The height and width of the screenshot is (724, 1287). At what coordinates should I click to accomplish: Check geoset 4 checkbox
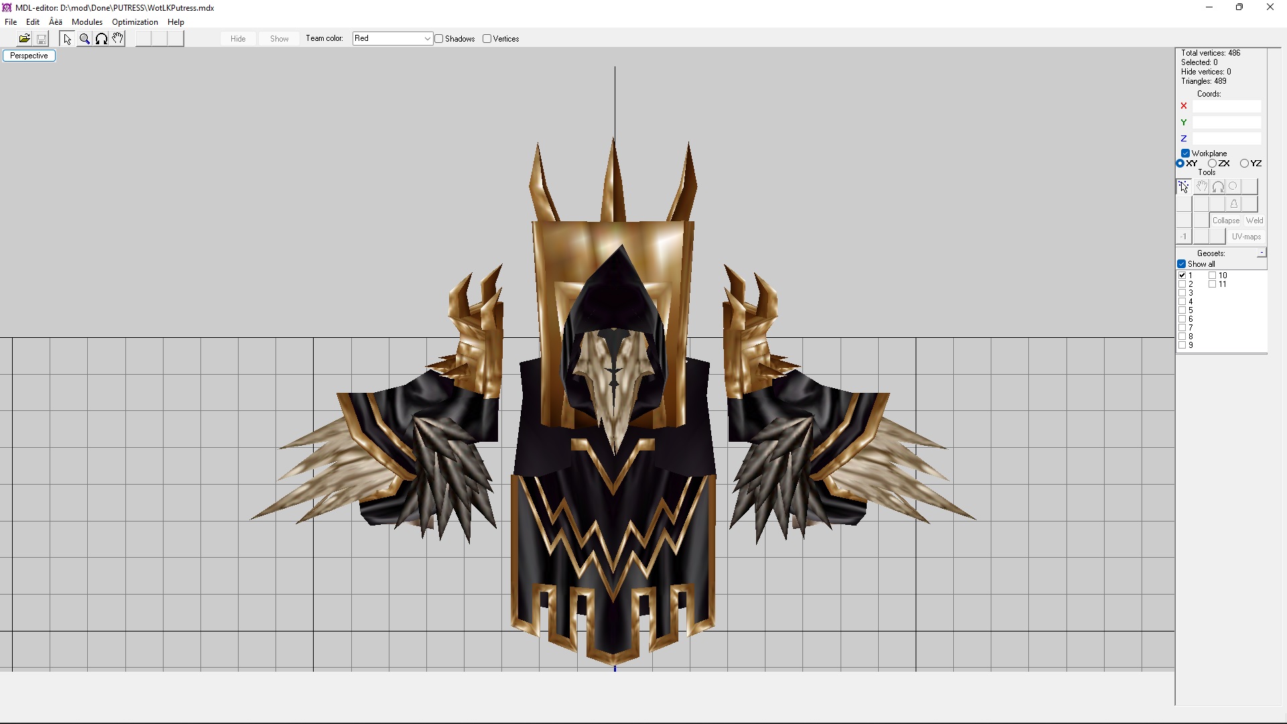click(x=1182, y=302)
